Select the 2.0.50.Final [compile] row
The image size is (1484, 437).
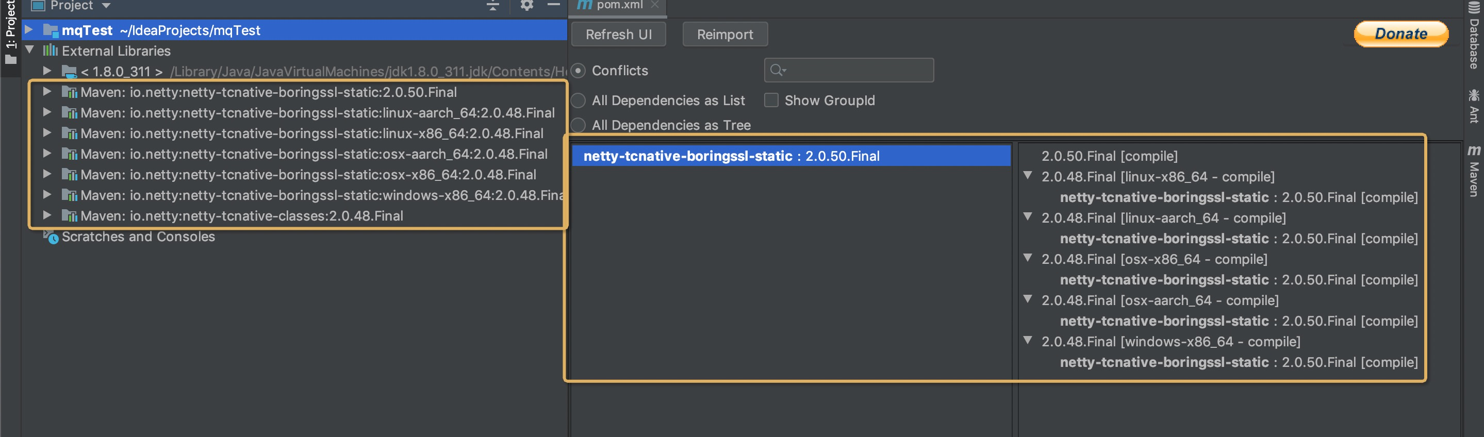coord(1109,156)
